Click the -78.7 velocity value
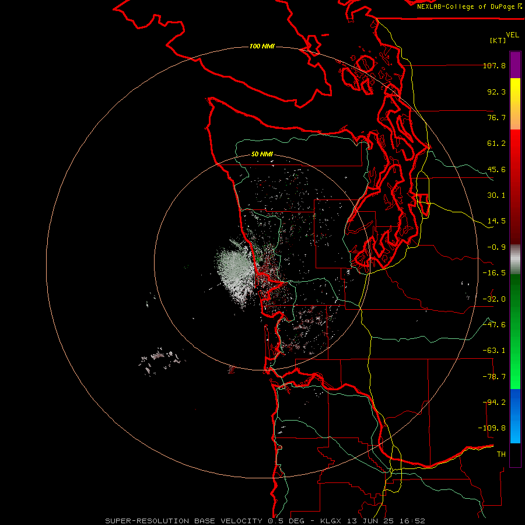 [x=494, y=377]
